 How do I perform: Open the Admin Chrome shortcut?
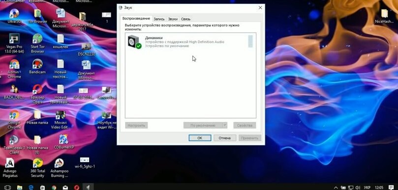(14, 68)
